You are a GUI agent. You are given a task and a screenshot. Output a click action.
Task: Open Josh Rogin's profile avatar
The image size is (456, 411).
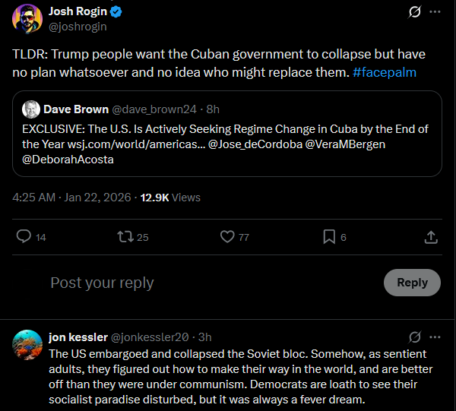[x=26, y=17]
